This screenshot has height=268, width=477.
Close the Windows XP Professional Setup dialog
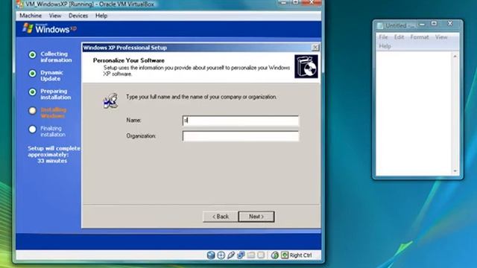[x=315, y=48]
